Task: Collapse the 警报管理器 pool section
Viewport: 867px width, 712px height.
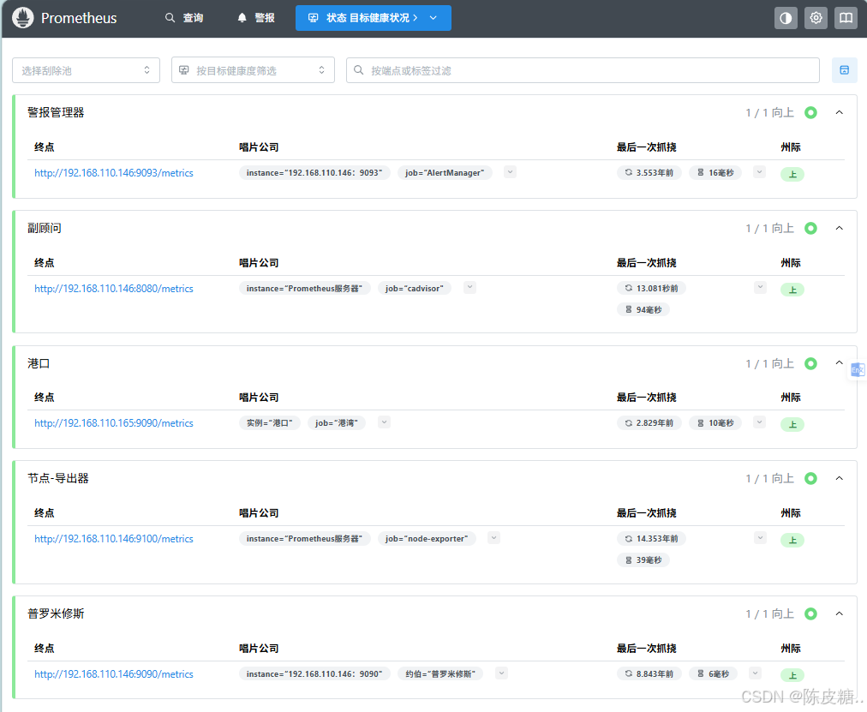Action: 840,113
